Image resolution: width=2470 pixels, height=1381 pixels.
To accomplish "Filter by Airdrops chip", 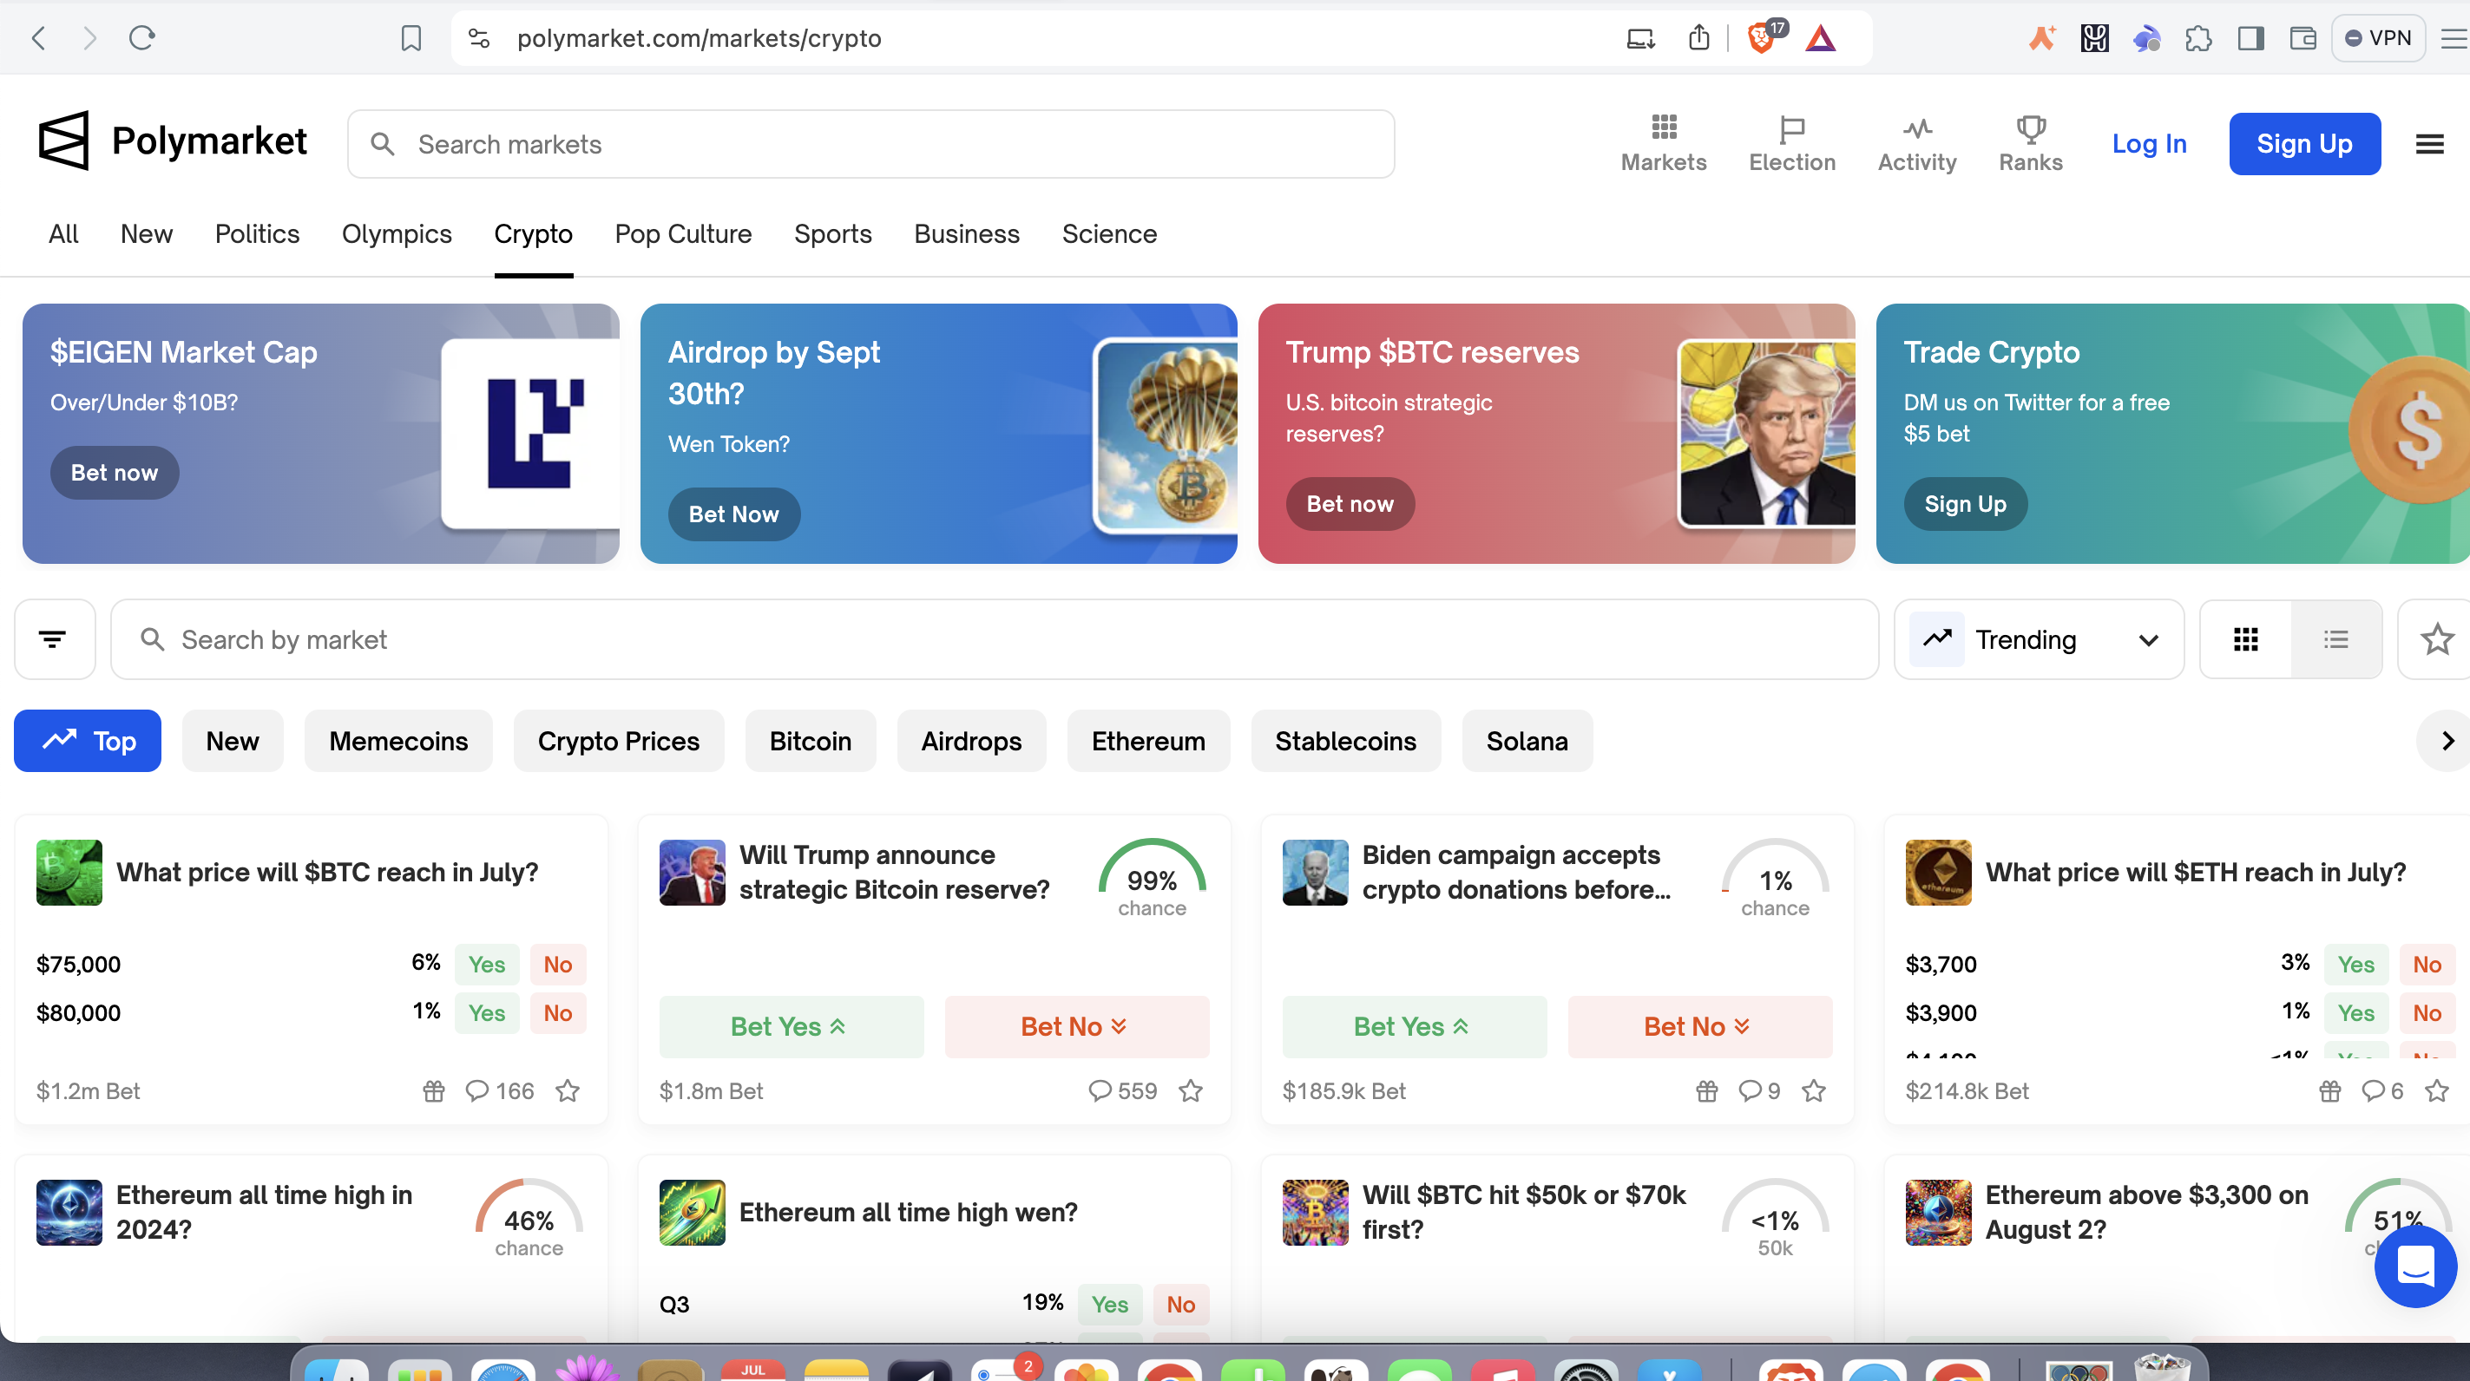I will pos(971,741).
